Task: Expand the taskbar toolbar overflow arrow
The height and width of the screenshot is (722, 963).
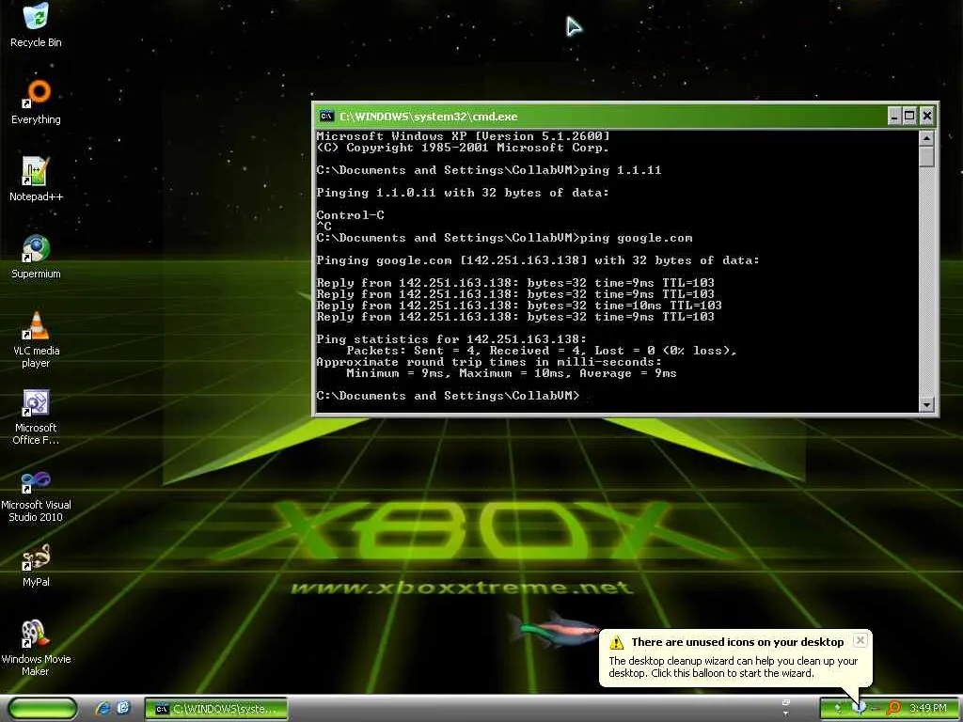Action: pos(785,714)
